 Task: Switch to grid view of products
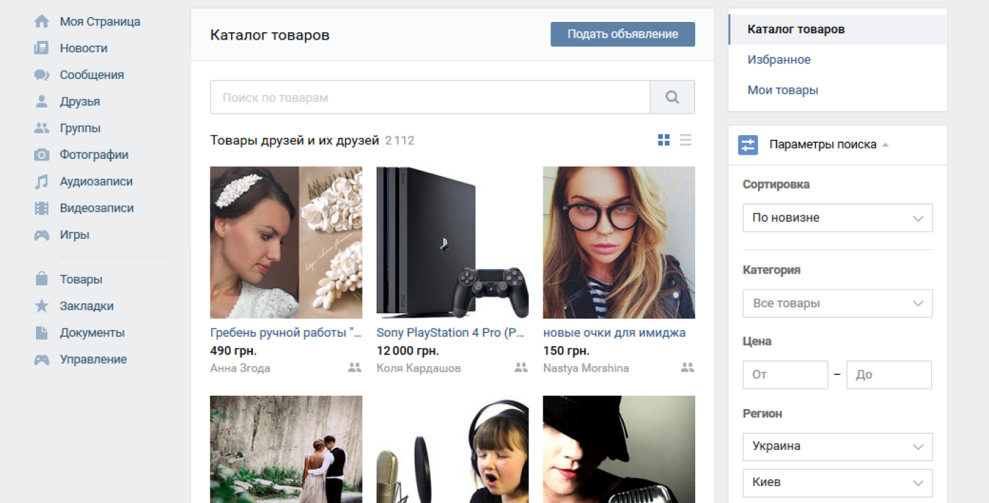(x=663, y=140)
